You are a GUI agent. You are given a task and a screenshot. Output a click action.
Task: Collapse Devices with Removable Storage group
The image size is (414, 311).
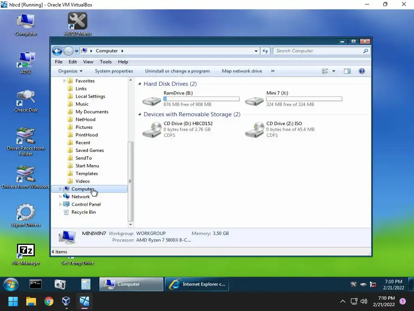(x=139, y=114)
